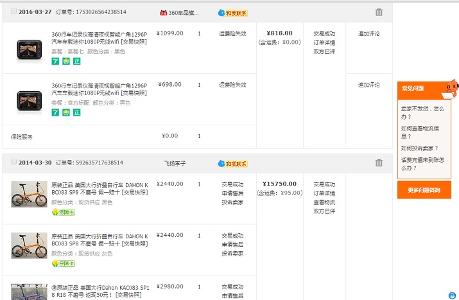Click 申请售后 for the 黑色 bicycle
459x300 pixels.
(x=233, y=193)
